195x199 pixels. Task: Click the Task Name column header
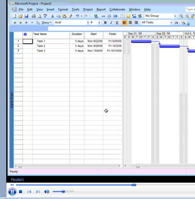[51, 35]
